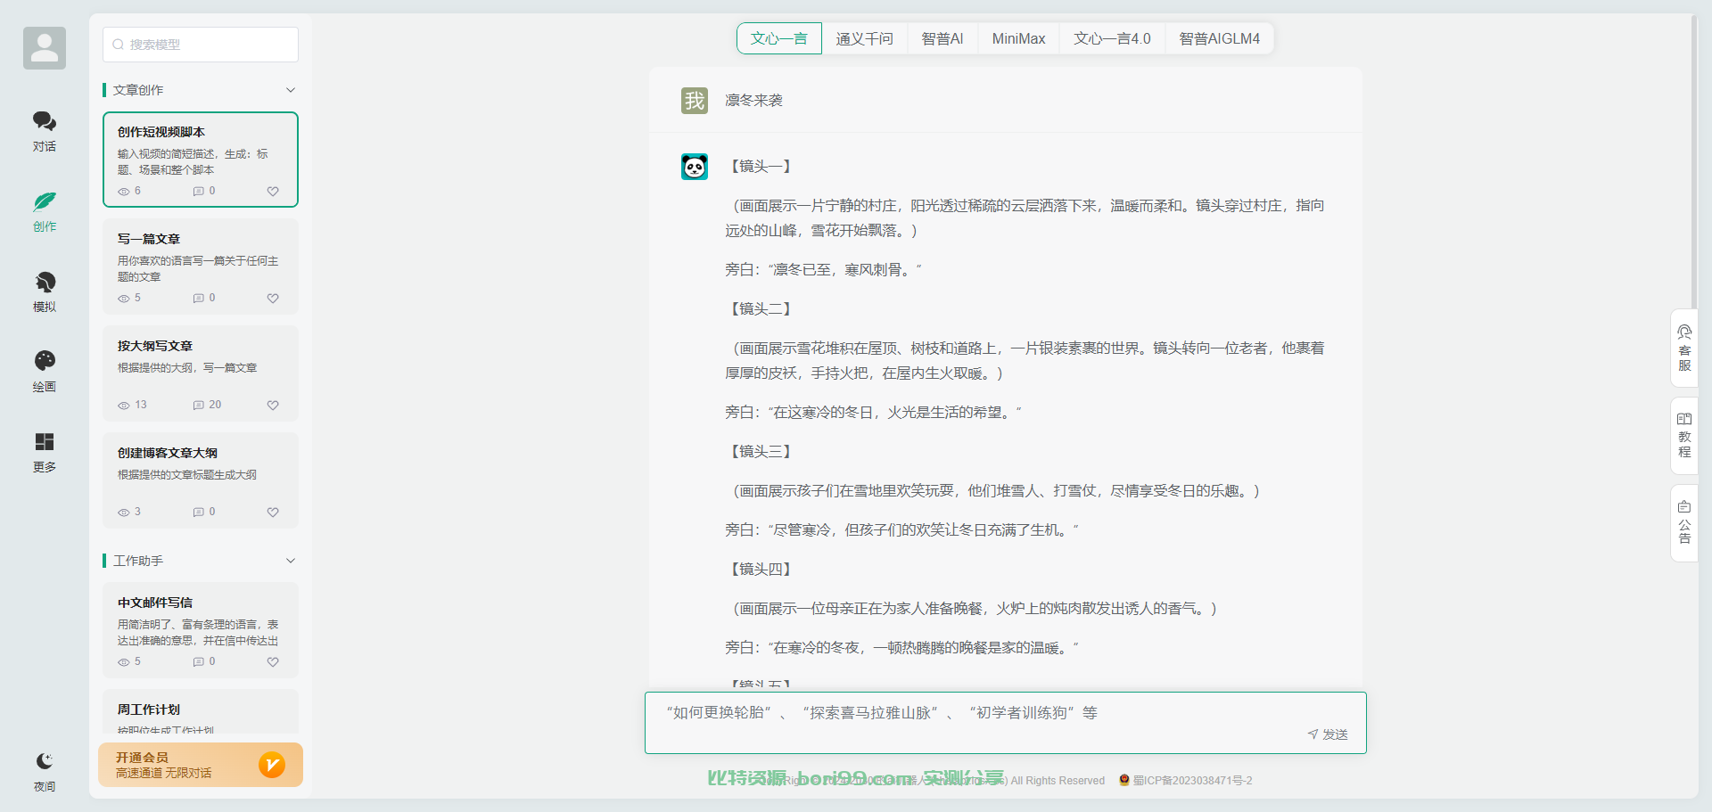
Task: Collapse the 工作助手 category
Action: (x=290, y=561)
